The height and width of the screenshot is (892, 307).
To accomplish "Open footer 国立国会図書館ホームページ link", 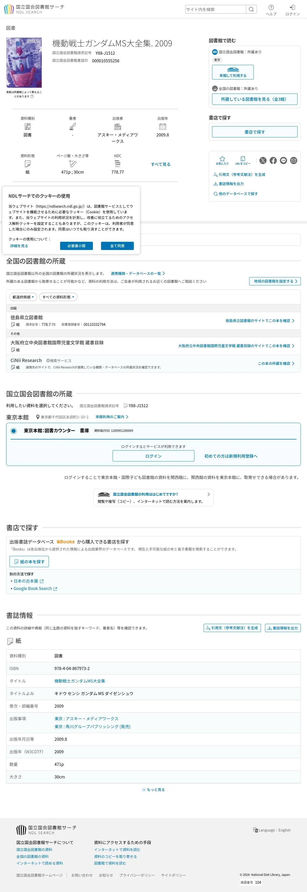I will coord(39,875).
